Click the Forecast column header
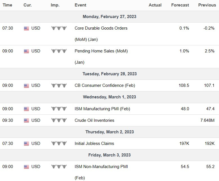 tap(180, 5)
